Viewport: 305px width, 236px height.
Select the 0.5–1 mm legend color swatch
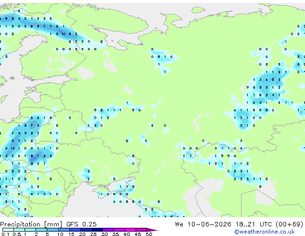19,230
